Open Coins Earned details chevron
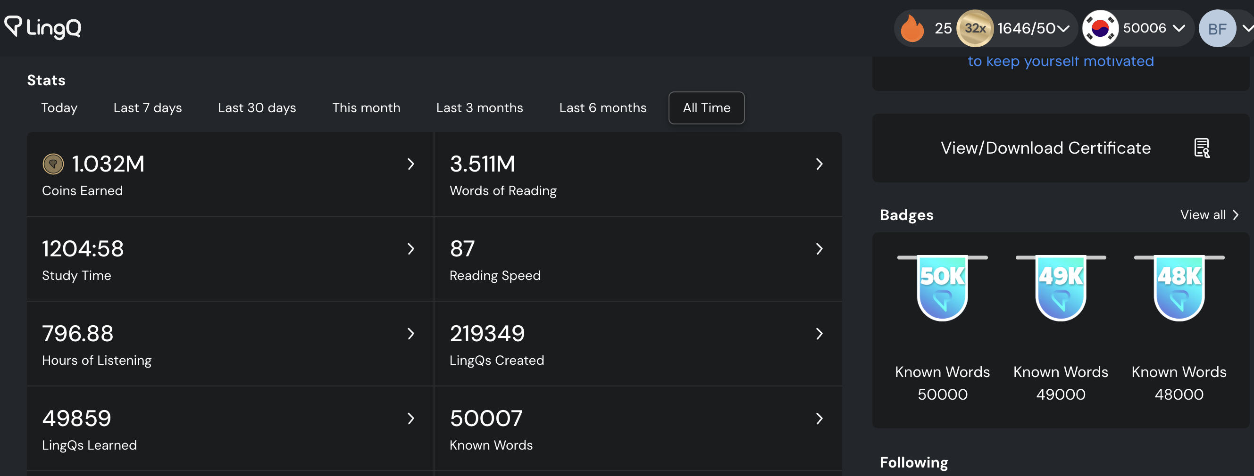The width and height of the screenshot is (1254, 476). (x=410, y=164)
